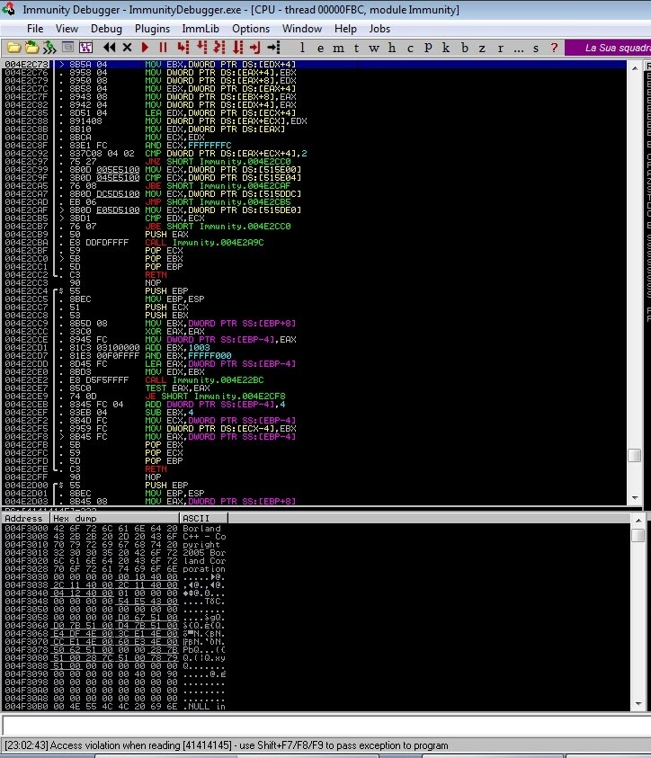Click hex dump scrollbar down arrow

coord(638,704)
